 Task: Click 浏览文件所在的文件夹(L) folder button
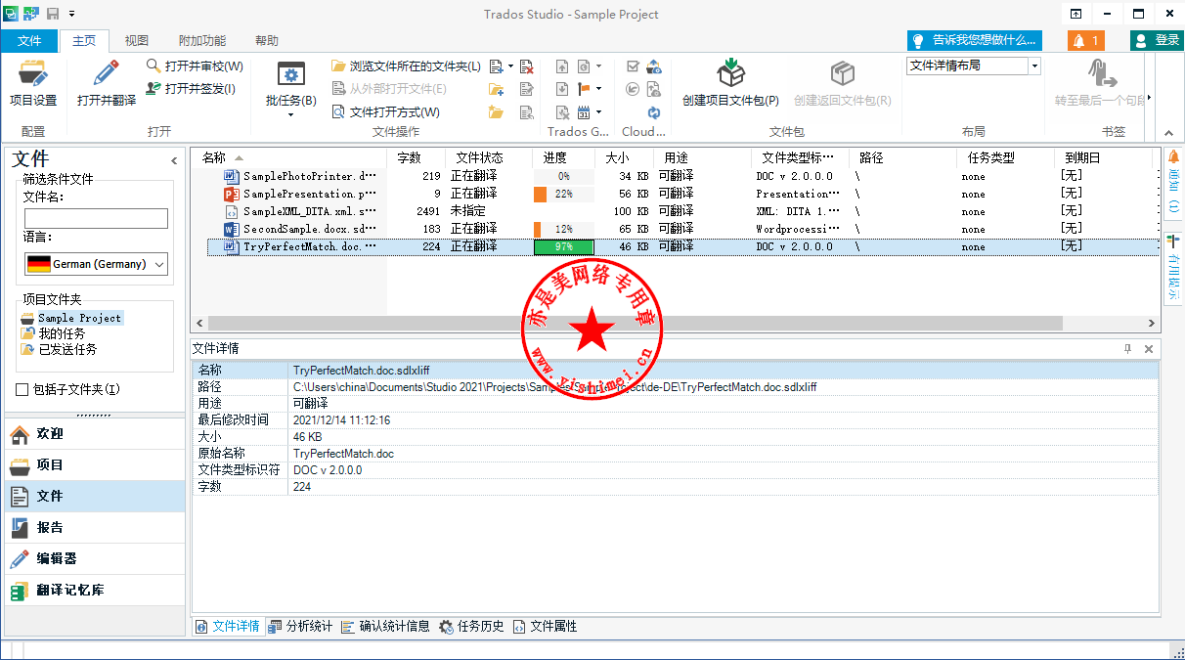(x=406, y=66)
